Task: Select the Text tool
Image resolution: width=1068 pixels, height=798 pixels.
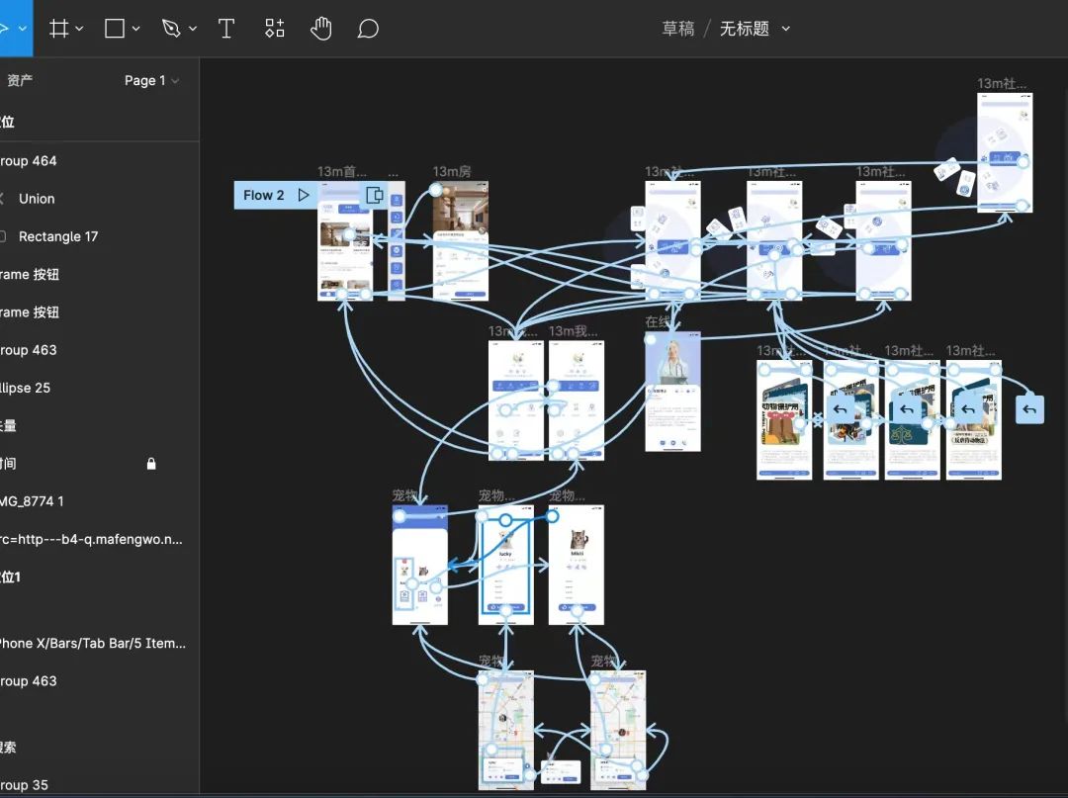Action: (x=226, y=29)
